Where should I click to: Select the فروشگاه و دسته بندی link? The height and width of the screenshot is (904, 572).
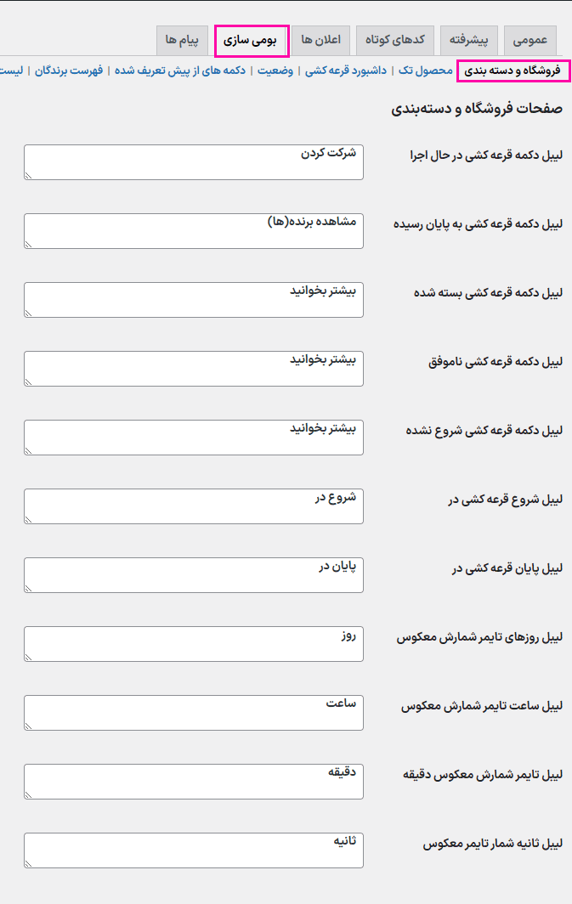[x=513, y=71]
